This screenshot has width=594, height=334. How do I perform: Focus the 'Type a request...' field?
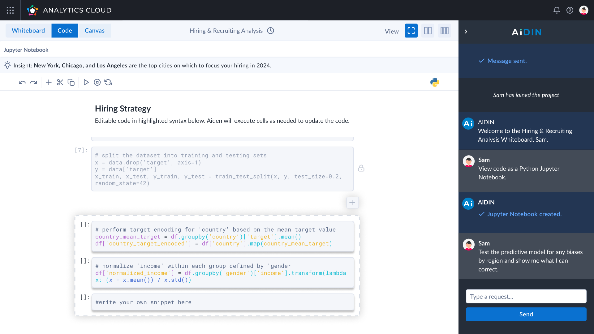tap(526, 296)
